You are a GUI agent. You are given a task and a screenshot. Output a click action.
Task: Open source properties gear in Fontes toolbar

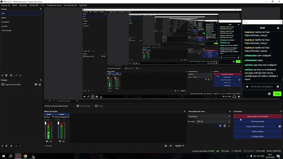click(x=11, y=146)
